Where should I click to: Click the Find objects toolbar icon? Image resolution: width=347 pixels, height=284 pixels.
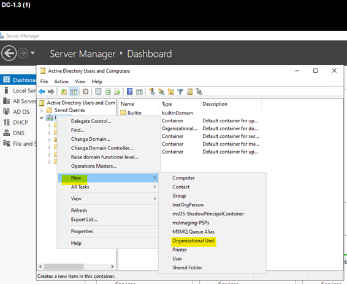coord(189,91)
